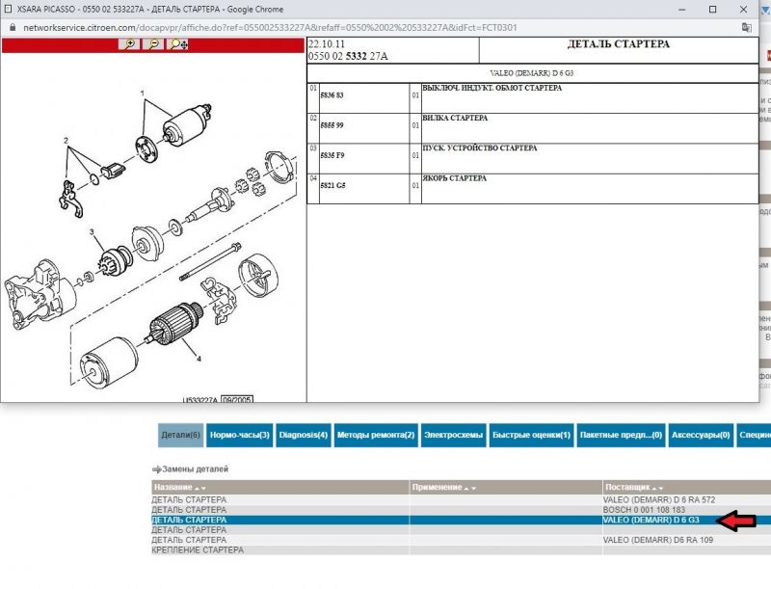Click the Chrome favicon in the title bar
This screenshot has width=771, height=589.
click(x=9, y=9)
